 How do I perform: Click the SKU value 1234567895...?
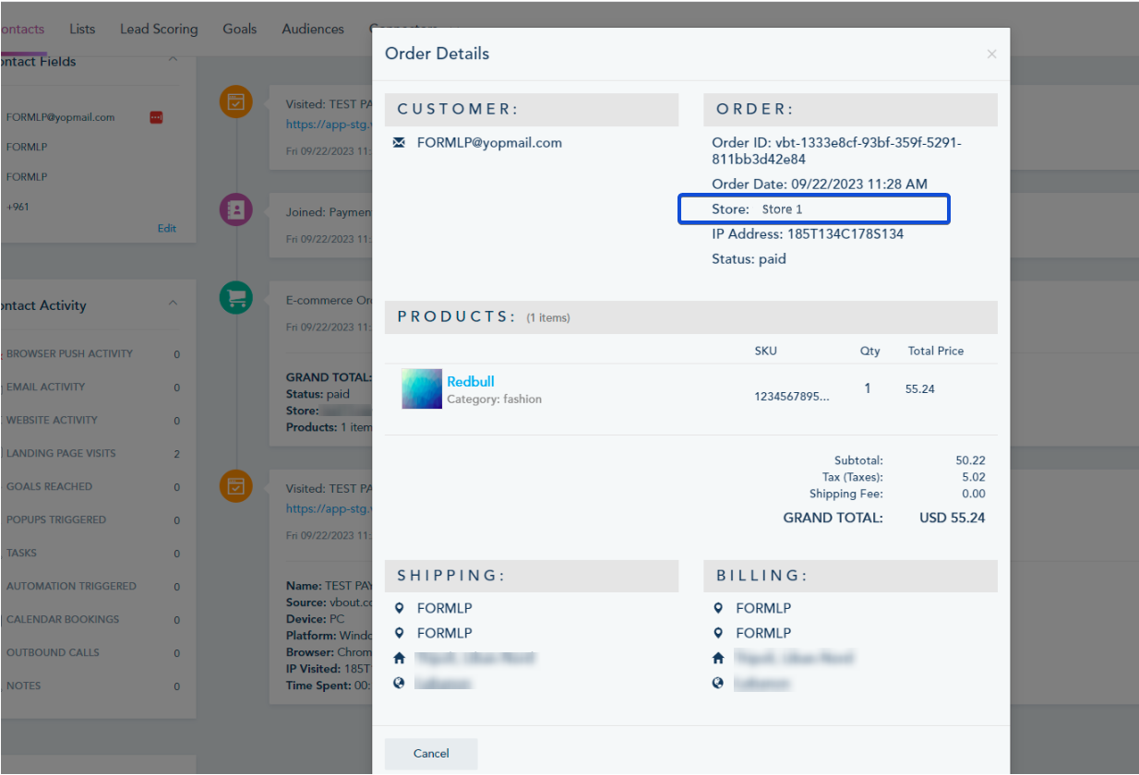click(x=792, y=397)
